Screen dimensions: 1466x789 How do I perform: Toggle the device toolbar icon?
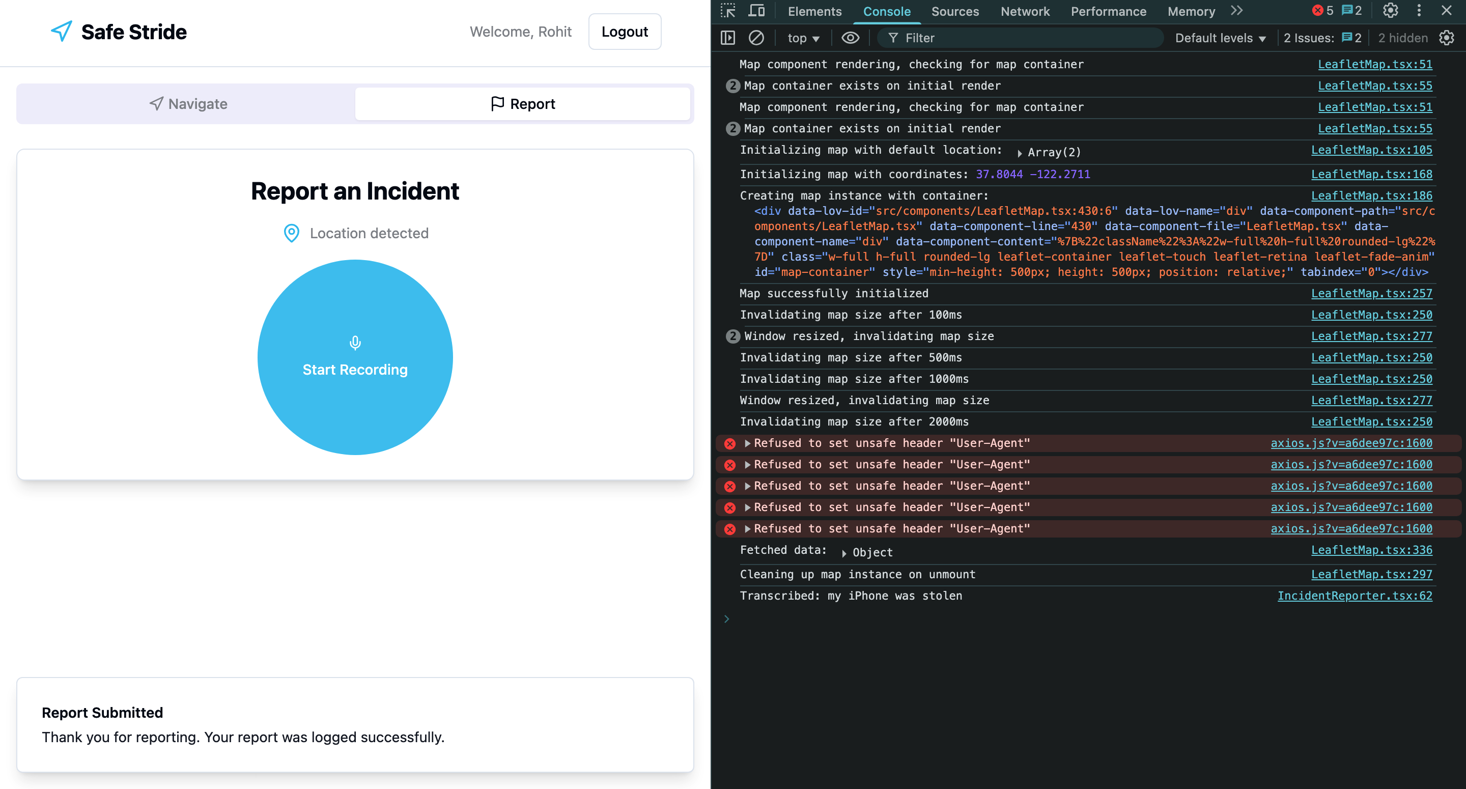756,11
